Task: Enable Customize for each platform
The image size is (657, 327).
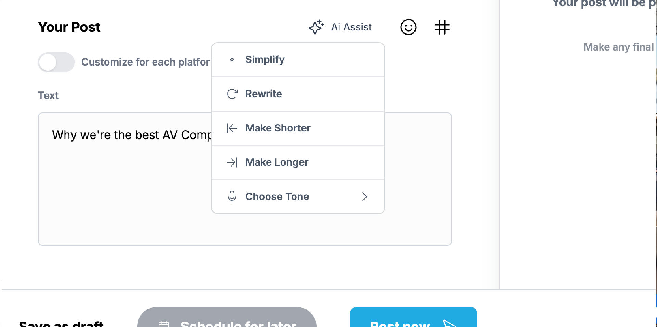Action: (56, 62)
